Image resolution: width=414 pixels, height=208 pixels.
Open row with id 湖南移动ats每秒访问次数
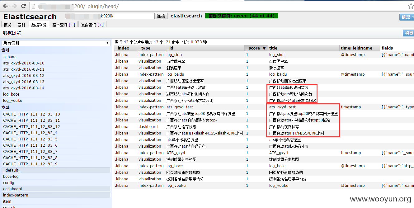264,94
